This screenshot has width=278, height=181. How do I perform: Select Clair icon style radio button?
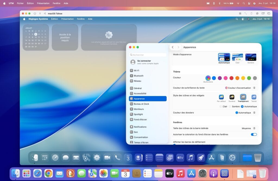coord(220,107)
